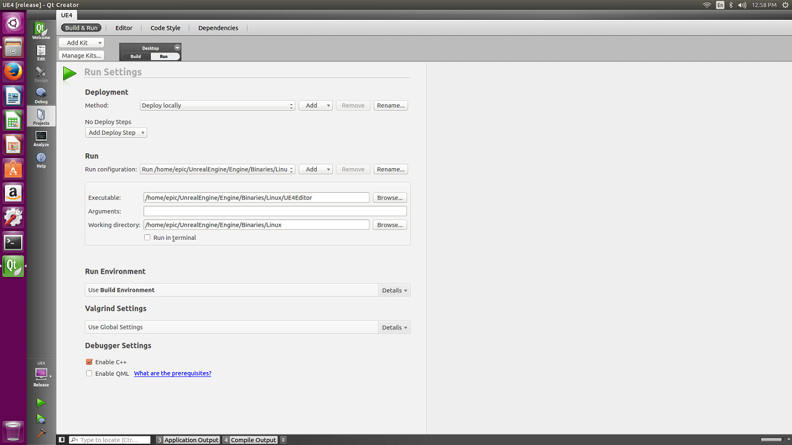This screenshot has height=445, width=792.
Task: Click the green Run button in mode bar
Action: click(x=41, y=403)
